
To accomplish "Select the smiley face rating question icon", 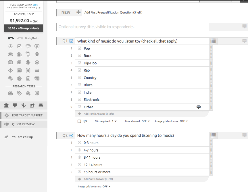I will [x=28, y=62].
